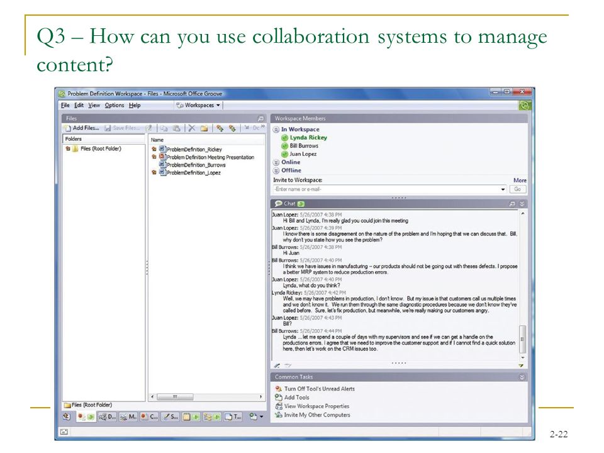Click the Delete X icon in Files toolbar

pyautogui.click(x=191, y=128)
